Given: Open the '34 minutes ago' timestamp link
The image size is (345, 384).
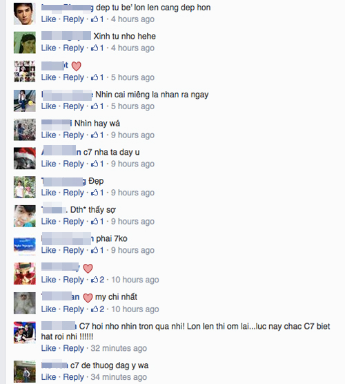Looking at the screenshot, I should coord(119,377).
